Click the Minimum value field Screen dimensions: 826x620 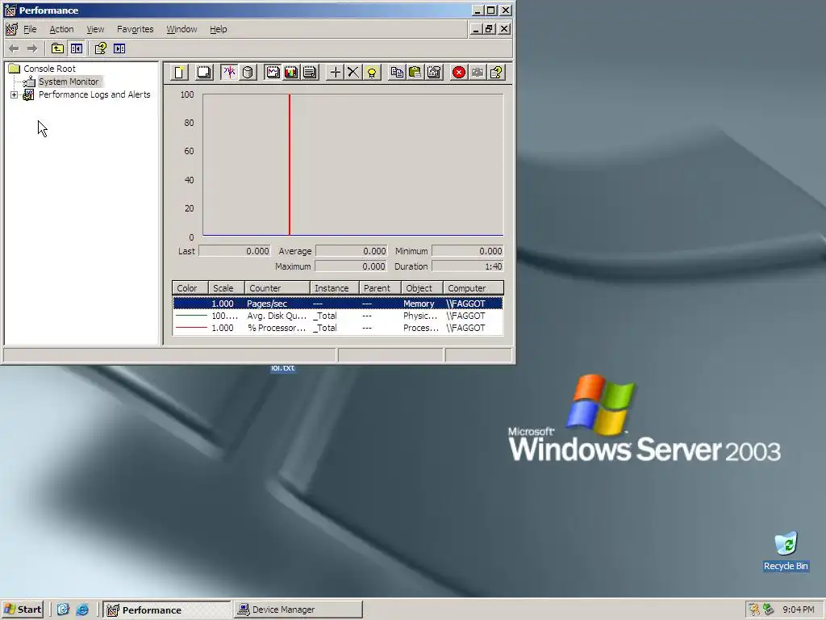tap(468, 251)
